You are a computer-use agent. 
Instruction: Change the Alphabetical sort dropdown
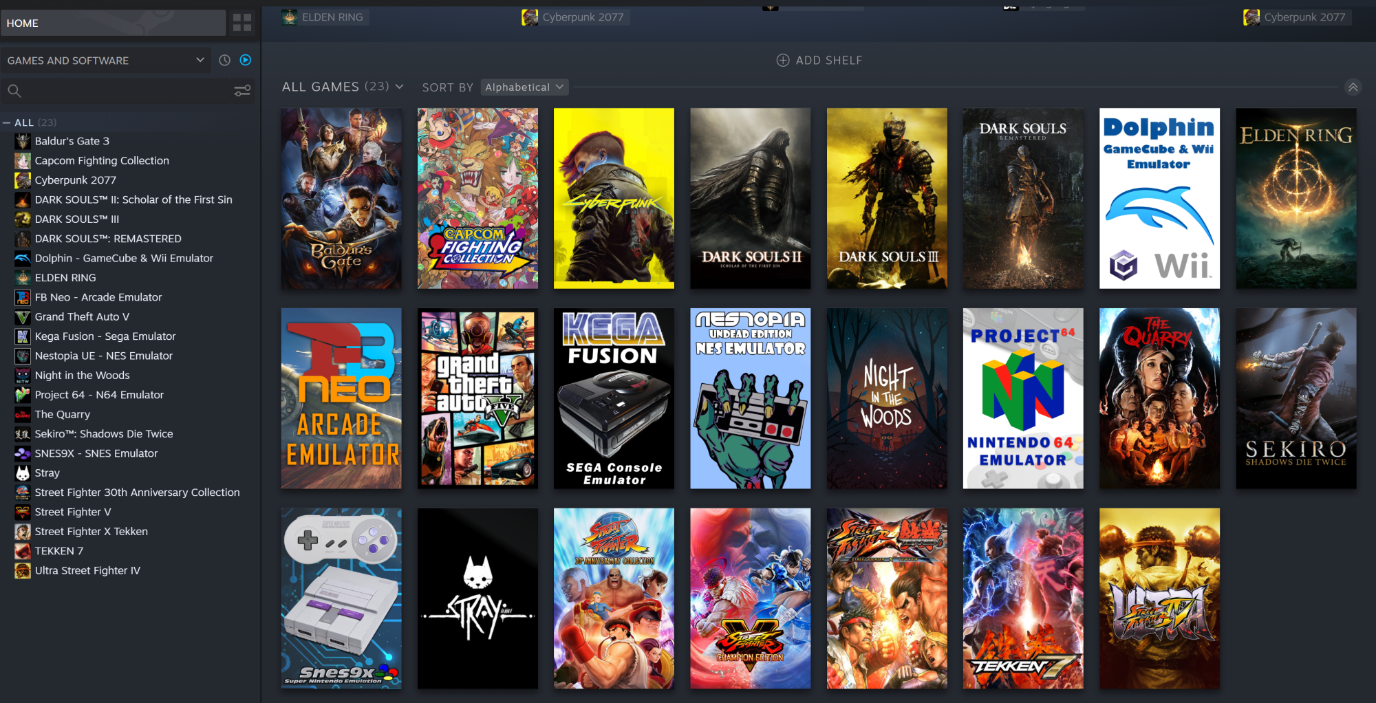524,87
